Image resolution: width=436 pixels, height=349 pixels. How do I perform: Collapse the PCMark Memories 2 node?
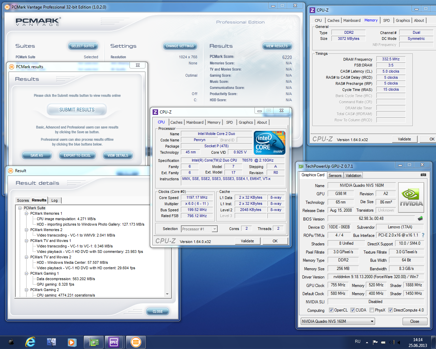click(x=27, y=230)
